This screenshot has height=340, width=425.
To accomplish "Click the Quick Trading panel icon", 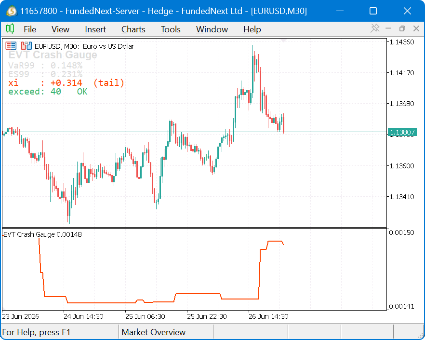I will click(11, 46).
